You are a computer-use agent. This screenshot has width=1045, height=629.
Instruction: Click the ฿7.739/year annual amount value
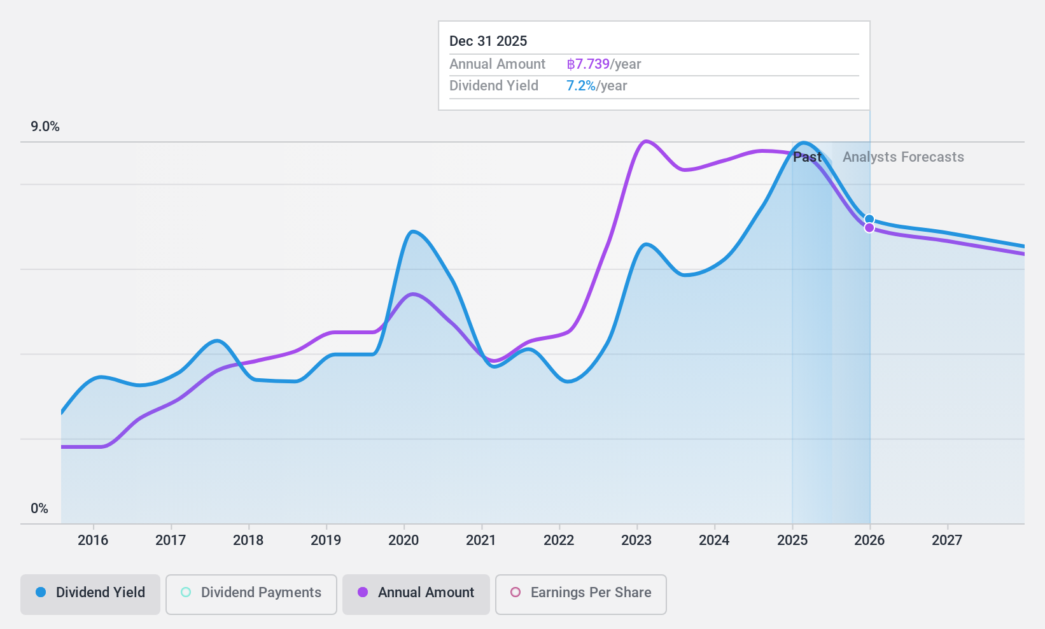[604, 64]
